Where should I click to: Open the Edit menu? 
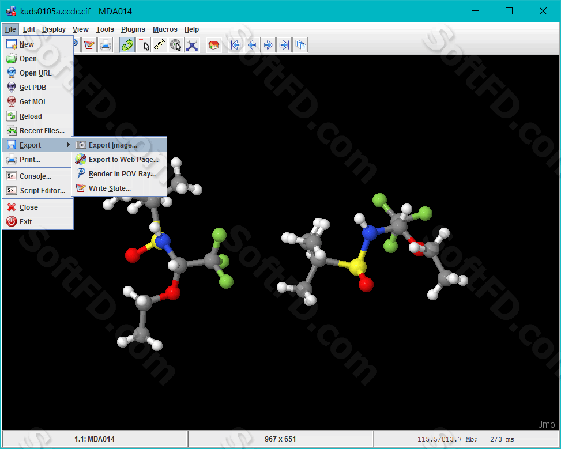(x=29, y=29)
